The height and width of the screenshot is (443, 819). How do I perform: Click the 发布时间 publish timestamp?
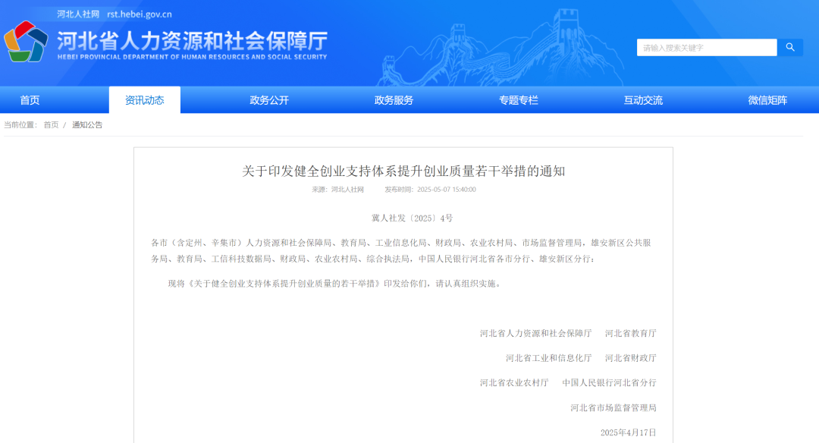tap(430, 190)
